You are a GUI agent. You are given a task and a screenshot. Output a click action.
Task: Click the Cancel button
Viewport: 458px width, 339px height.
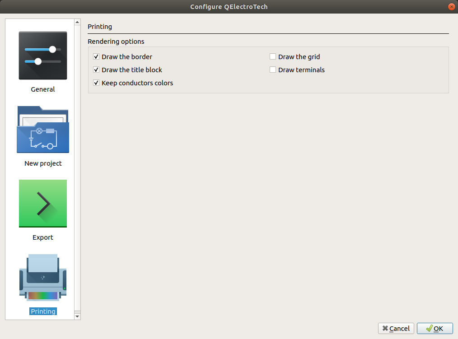[x=396, y=329]
